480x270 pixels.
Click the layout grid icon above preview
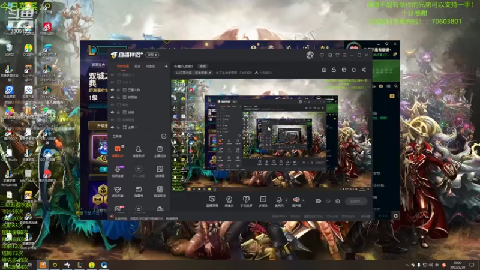point(344,70)
